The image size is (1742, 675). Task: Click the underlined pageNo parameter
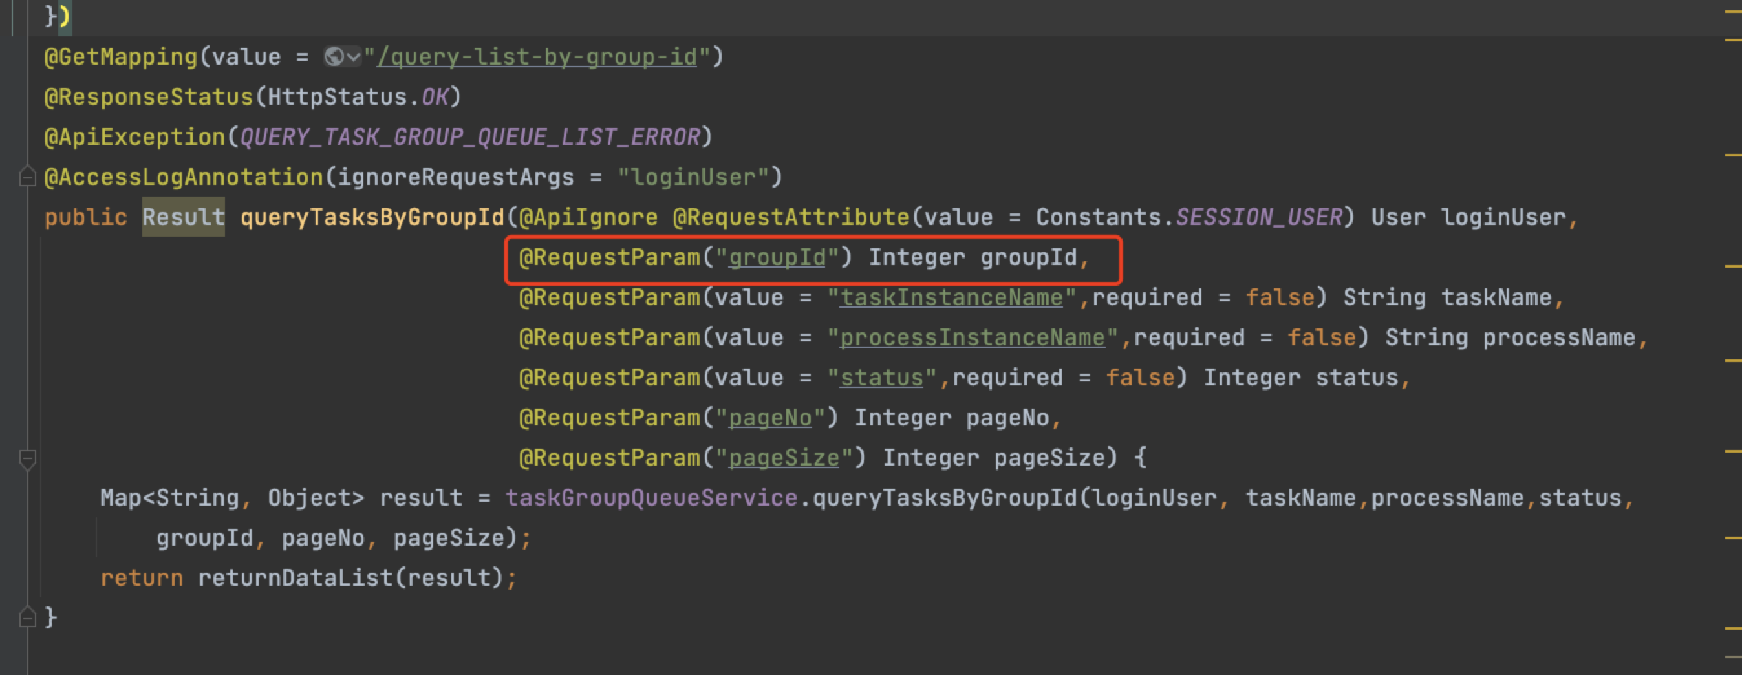tap(769, 417)
